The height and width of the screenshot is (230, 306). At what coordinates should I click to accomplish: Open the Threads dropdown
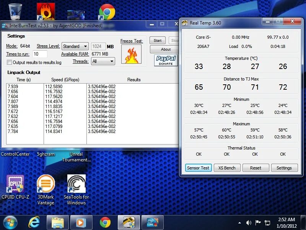103,61
